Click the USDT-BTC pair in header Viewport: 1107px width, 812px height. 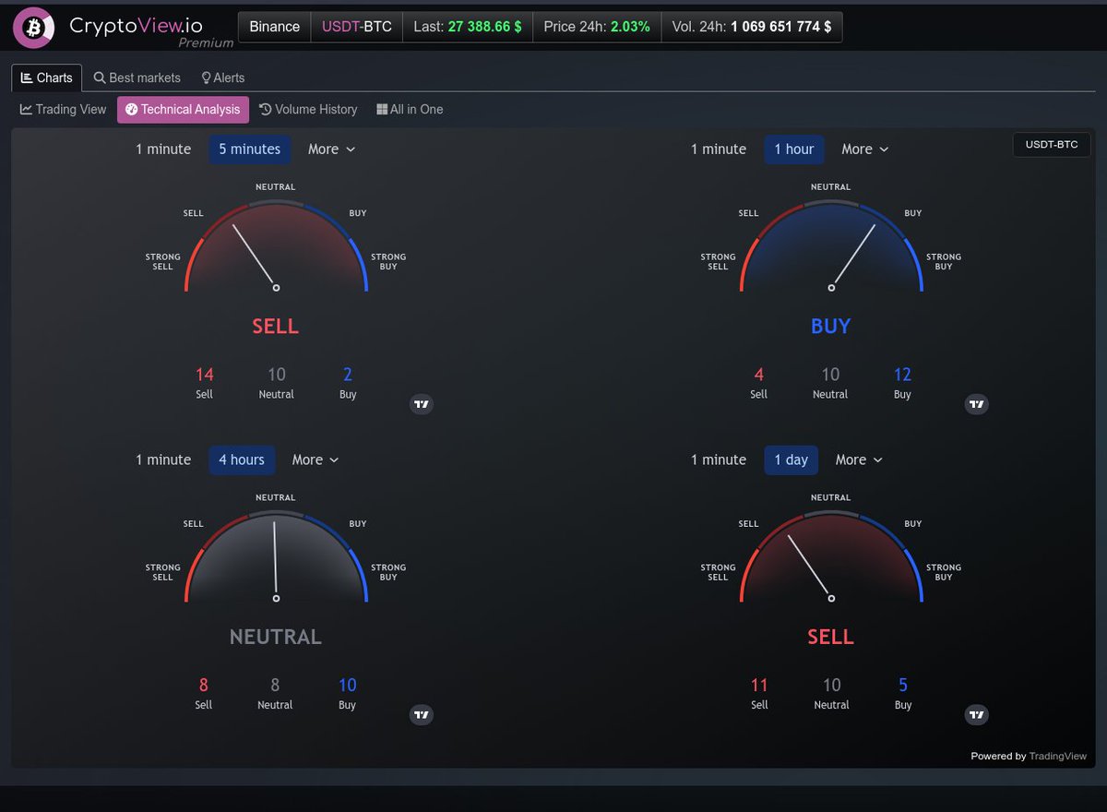[357, 27]
